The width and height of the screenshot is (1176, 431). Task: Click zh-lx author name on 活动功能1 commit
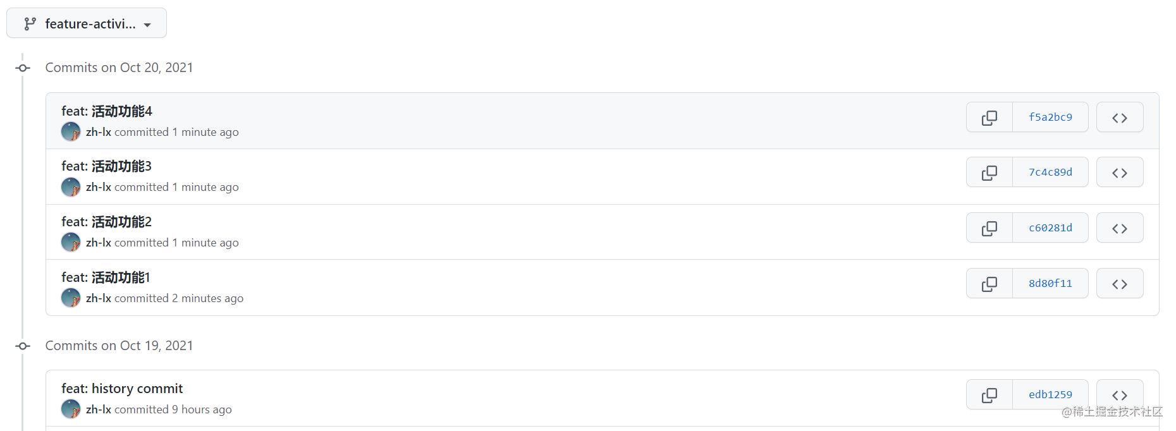[x=99, y=298]
